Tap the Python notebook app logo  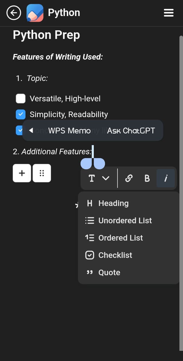coord(35,13)
